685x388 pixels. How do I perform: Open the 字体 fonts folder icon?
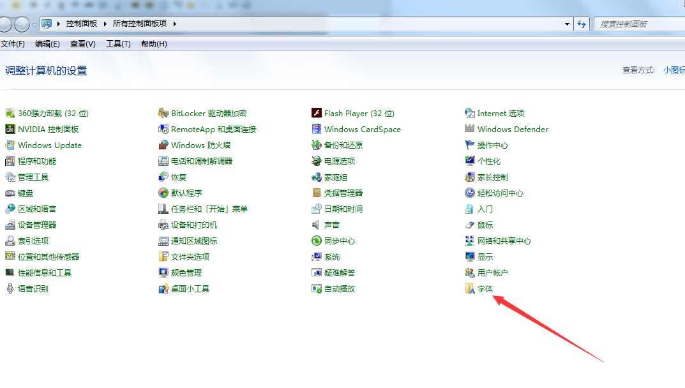point(470,289)
